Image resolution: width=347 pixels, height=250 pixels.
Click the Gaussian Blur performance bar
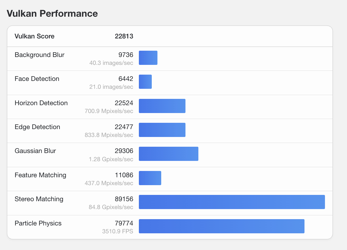pyautogui.click(x=168, y=154)
